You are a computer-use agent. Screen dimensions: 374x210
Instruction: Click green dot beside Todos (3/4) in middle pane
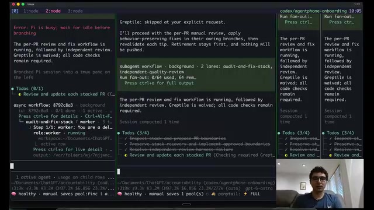point(119,133)
